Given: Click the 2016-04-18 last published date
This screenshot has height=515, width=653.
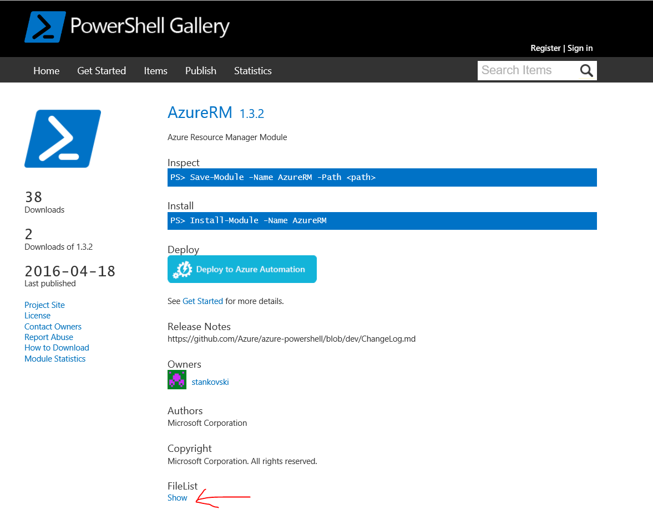Looking at the screenshot, I should coord(70,271).
